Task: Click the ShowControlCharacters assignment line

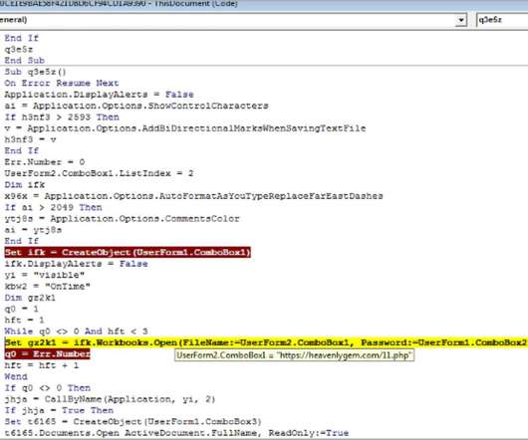Action: click(x=136, y=106)
